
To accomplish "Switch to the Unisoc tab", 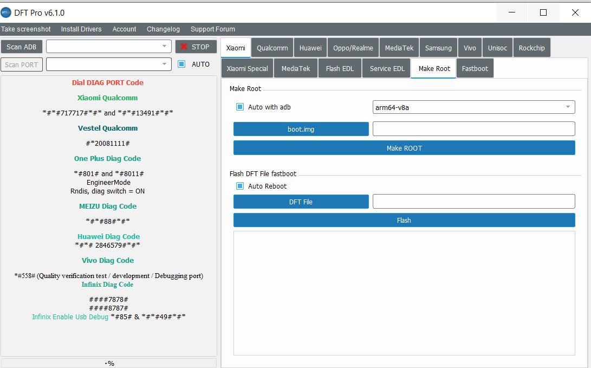I will 497,48.
